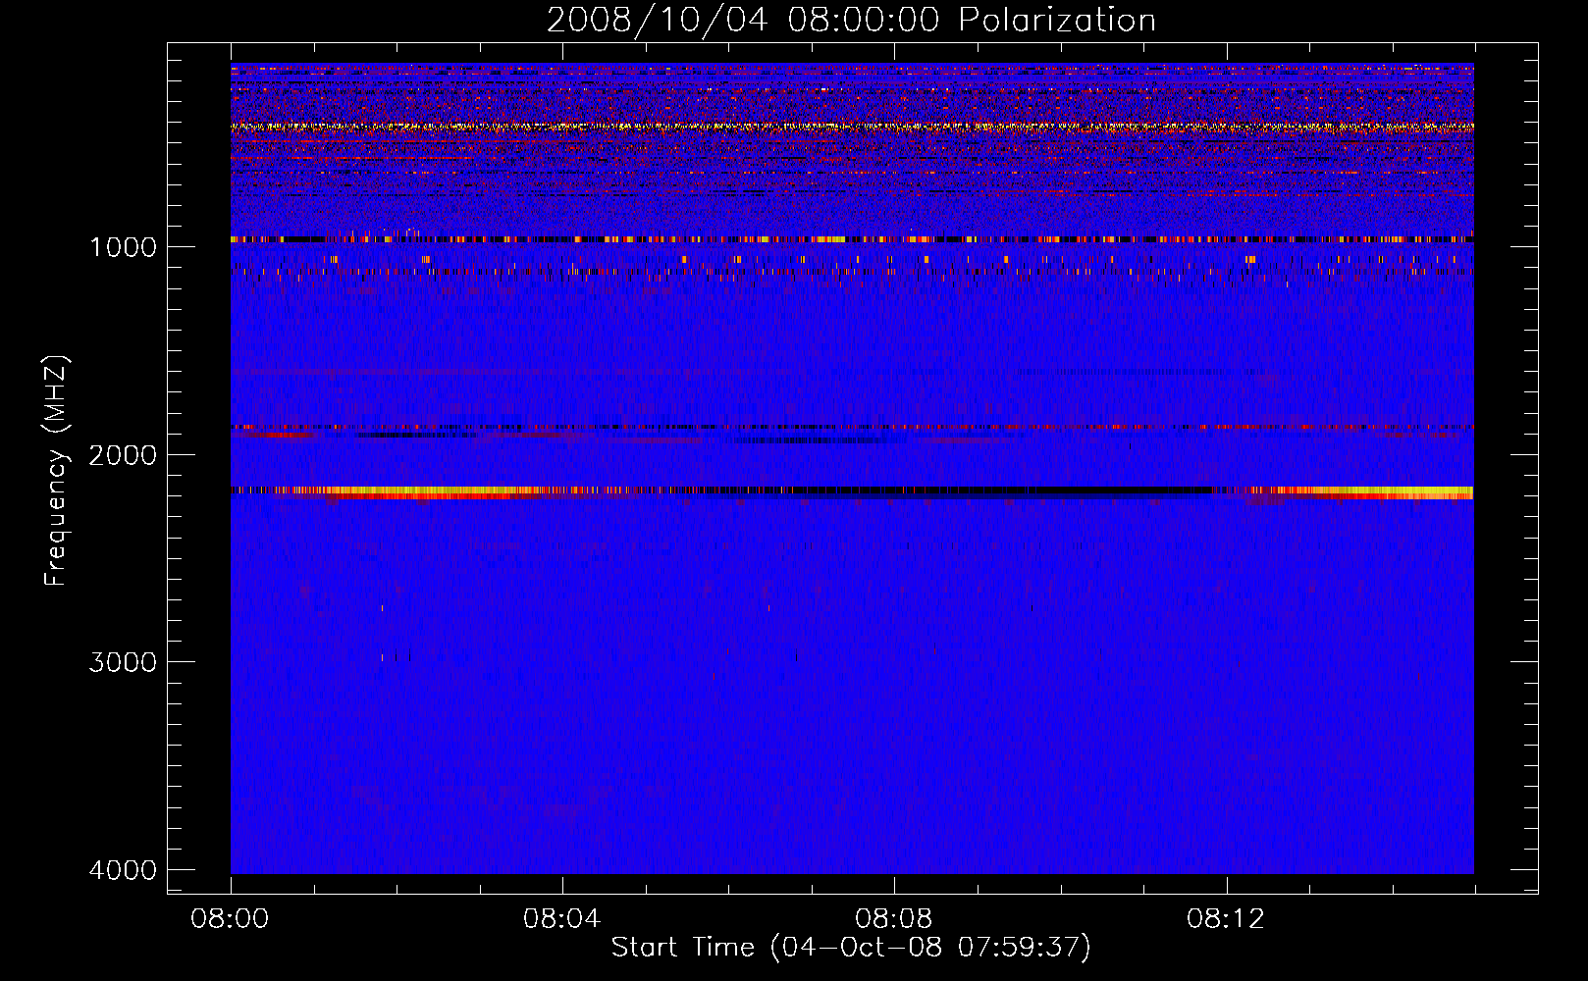Click the 1000 frequency tick label
The image size is (1588, 981).
pos(123,247)
